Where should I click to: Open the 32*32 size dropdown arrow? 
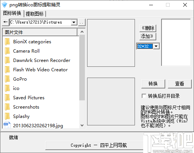tap(156, 46)
